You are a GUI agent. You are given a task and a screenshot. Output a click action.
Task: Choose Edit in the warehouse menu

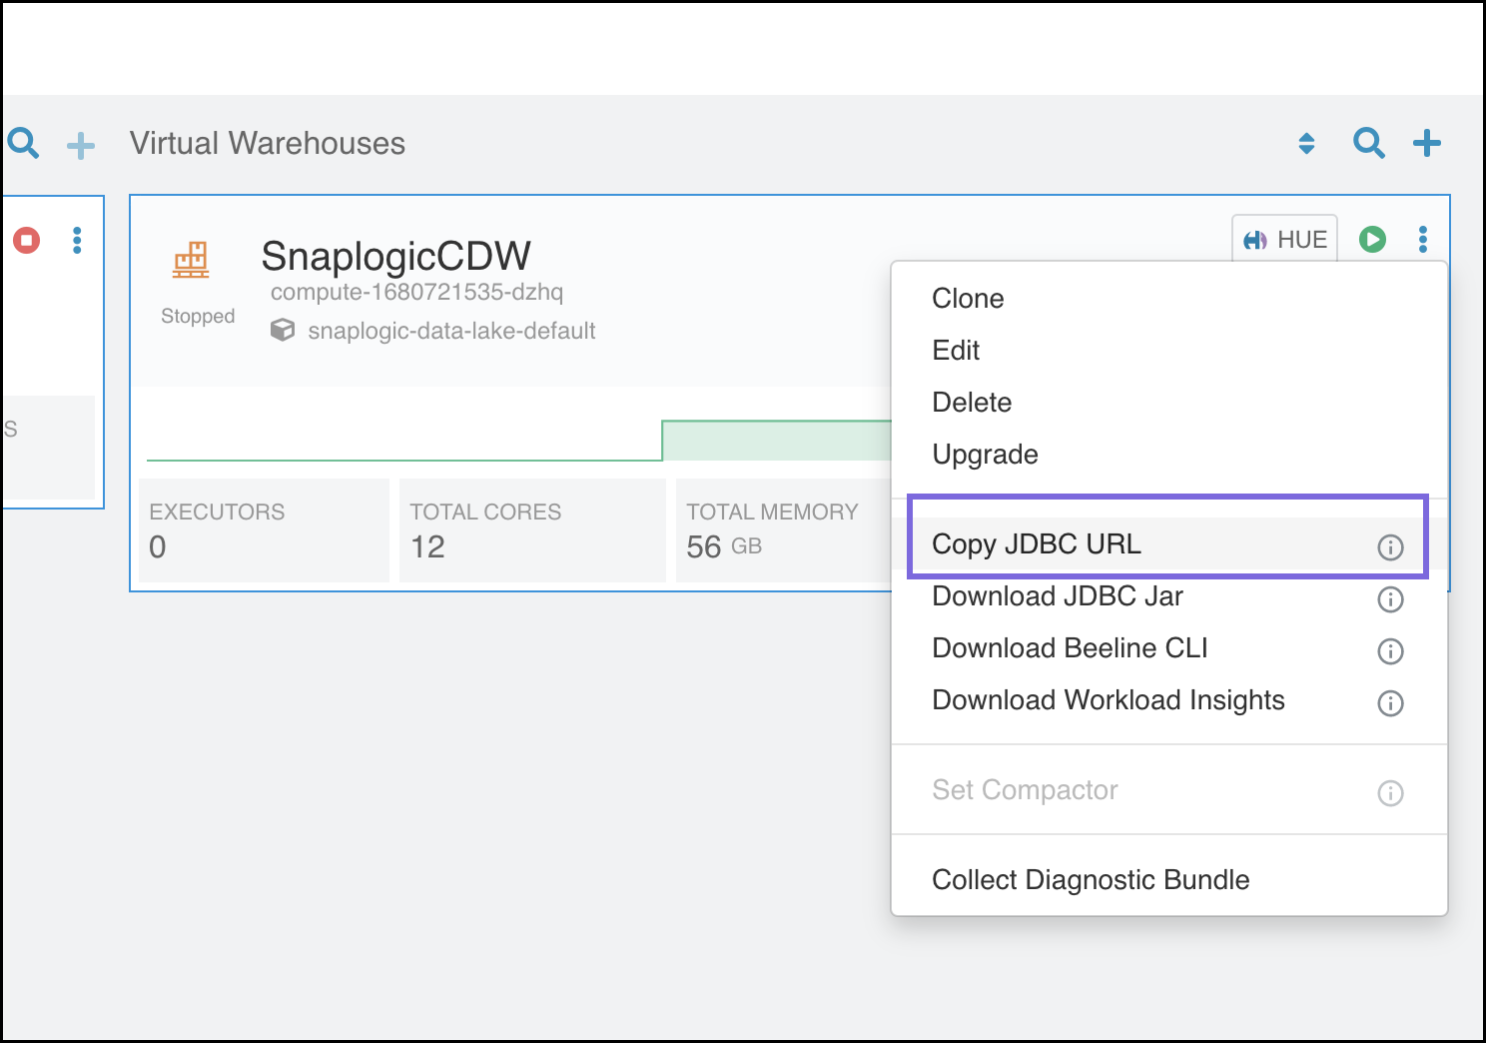(x=956, y=351)
